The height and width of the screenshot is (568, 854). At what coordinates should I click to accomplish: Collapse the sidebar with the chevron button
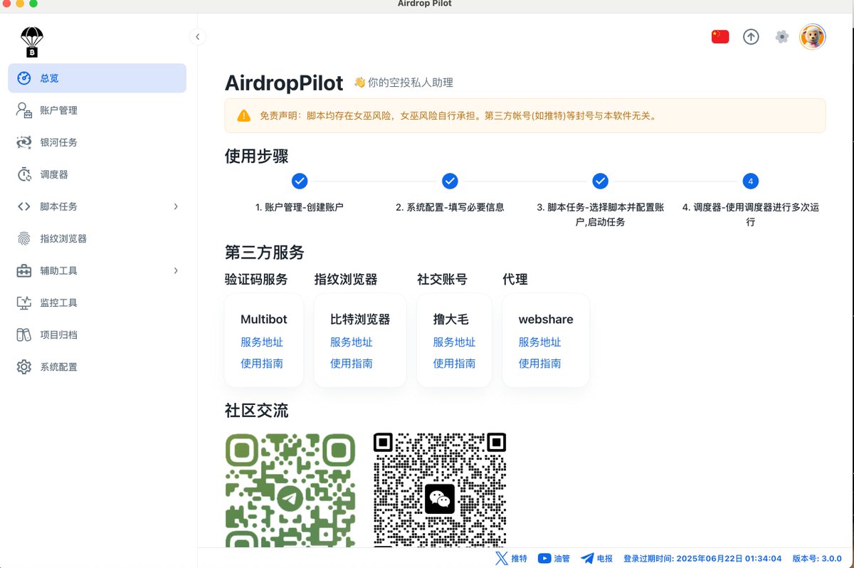click(x=197, y=37)
